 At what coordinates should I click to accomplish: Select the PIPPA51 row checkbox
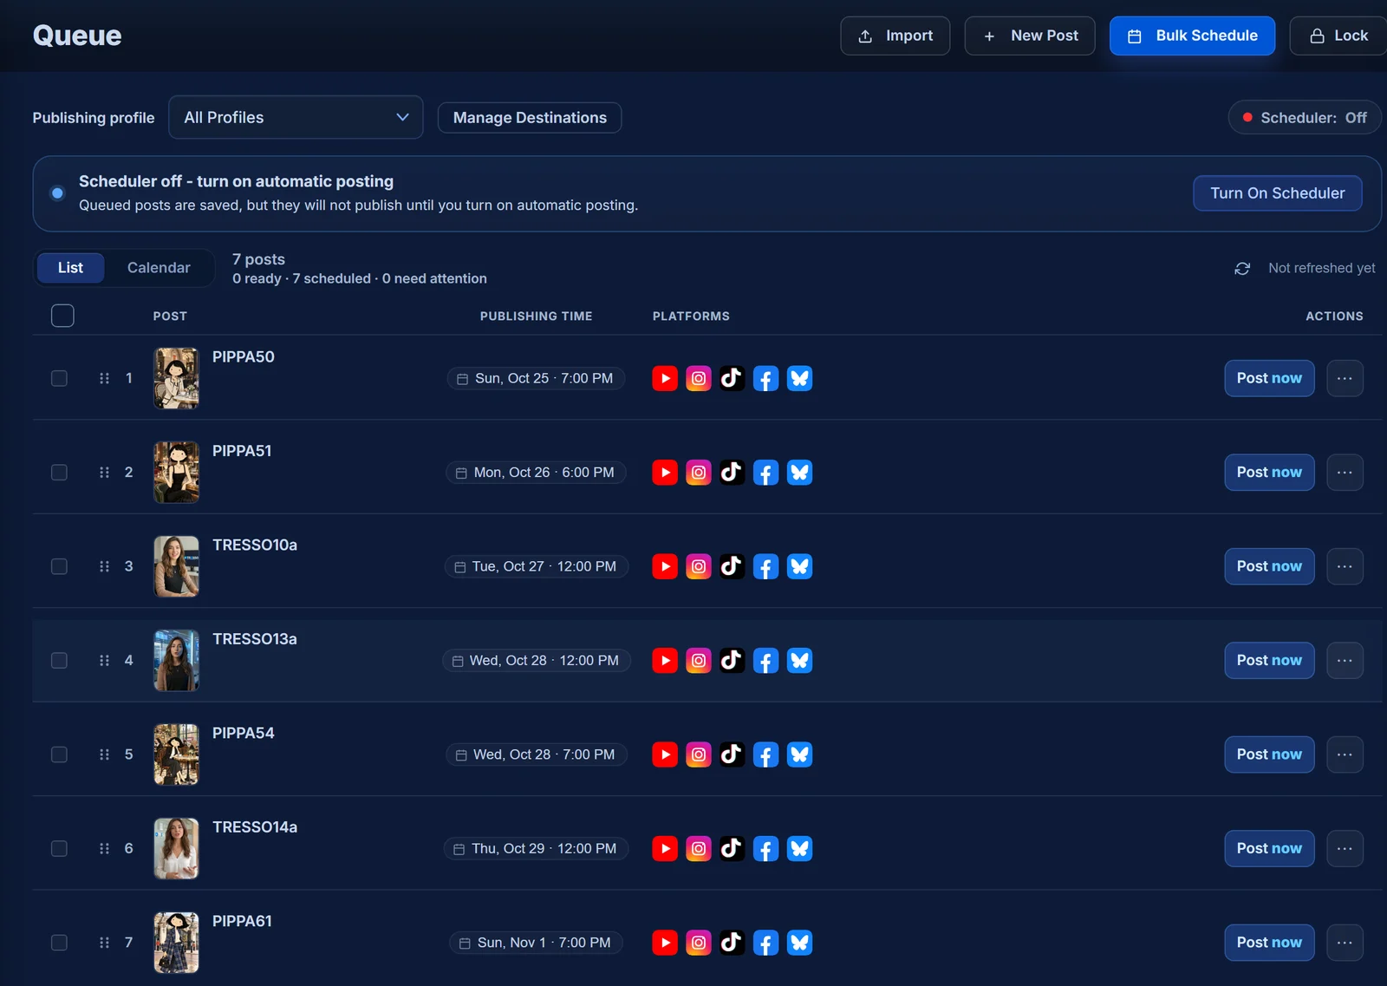pyautogui.click(x=59, y=473)
